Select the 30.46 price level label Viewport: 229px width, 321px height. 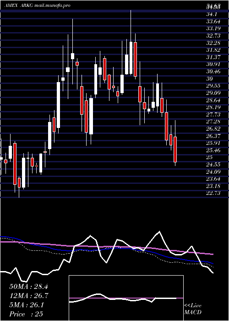[x=213, y=72]
